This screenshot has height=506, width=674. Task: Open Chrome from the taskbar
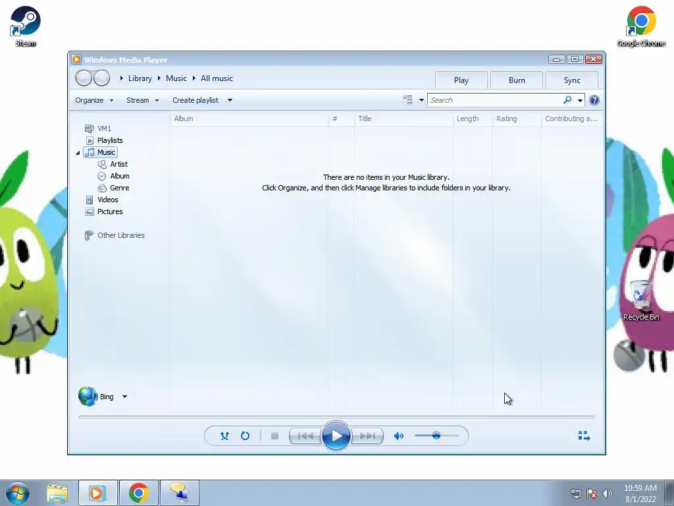click(138, 493)
